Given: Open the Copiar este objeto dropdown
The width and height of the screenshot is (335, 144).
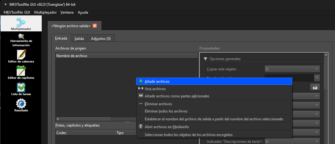Looking at the screenshot, I should point(292,69).
